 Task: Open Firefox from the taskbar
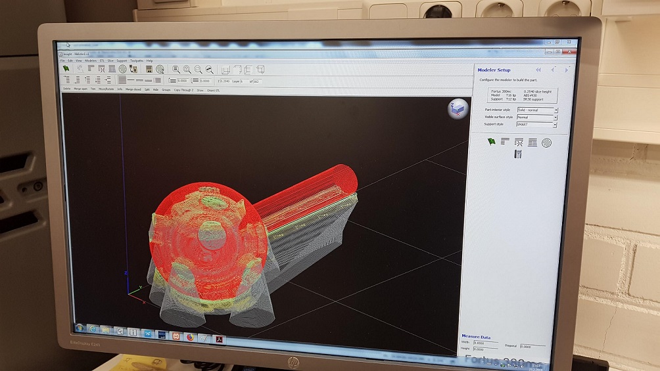190,337
